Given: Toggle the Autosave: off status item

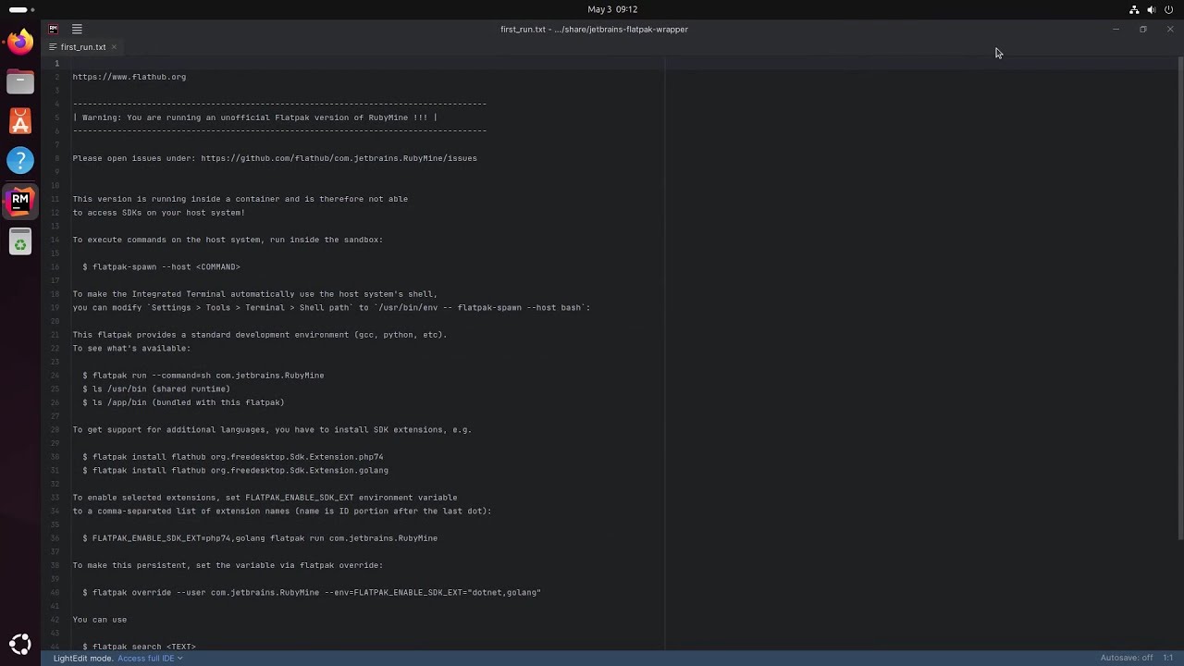Looking at the screenshot, I should [1127, 659].
